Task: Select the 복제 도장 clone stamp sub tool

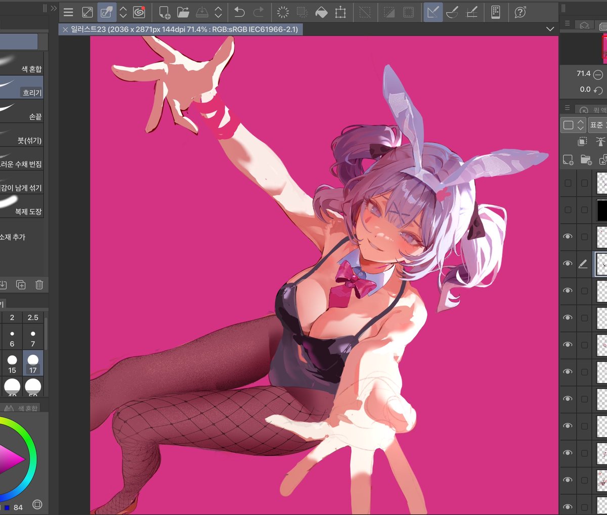Action: tap(22, 206)
